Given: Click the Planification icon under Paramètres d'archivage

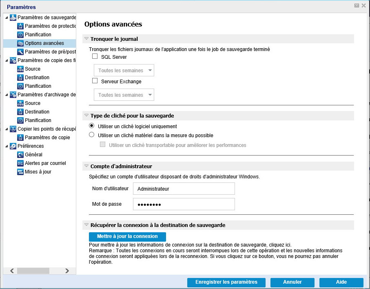Looking at the screenshot, I should click(20, 120).
